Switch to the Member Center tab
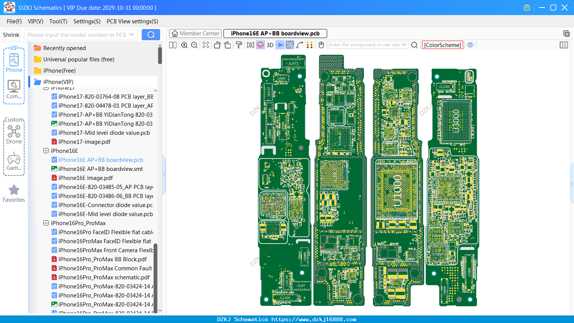The width and height of the screenshot is (574, 323). (196, 34)
